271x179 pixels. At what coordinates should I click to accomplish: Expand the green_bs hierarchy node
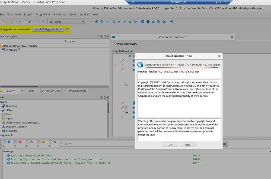(x=1, y=50)
